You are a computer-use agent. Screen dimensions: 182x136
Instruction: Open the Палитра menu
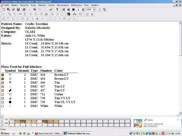coord(42,5)
